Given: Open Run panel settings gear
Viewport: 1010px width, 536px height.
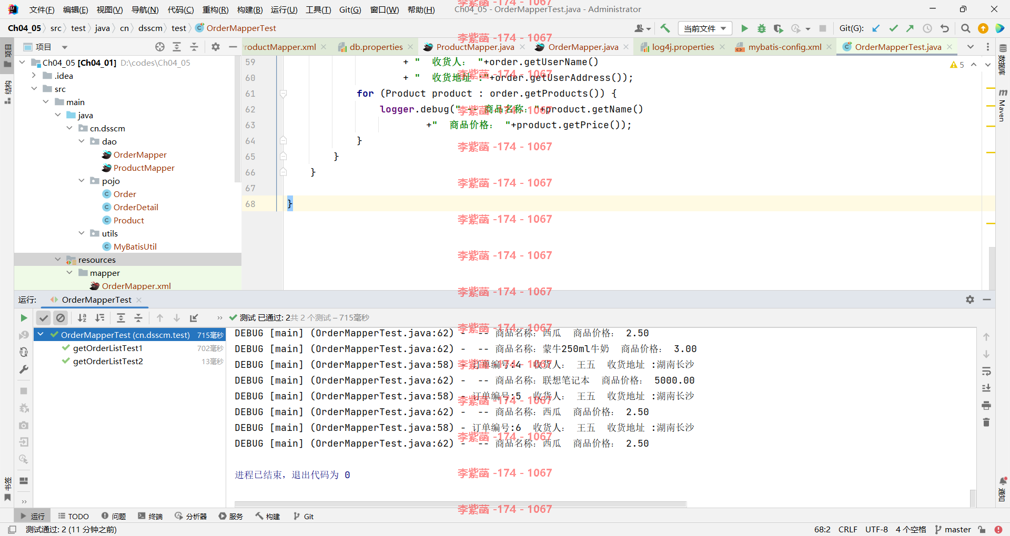Looking at the screenshot, I should point(970,300).
